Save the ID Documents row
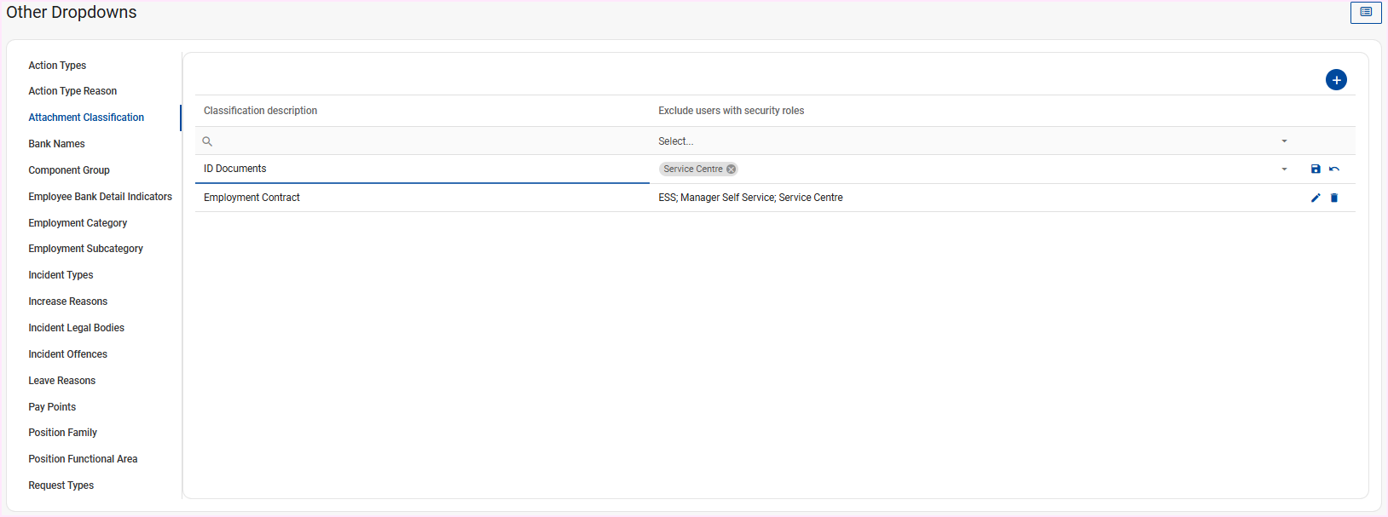Screen dimensions: 1388x517 [x=1316, y=169]
